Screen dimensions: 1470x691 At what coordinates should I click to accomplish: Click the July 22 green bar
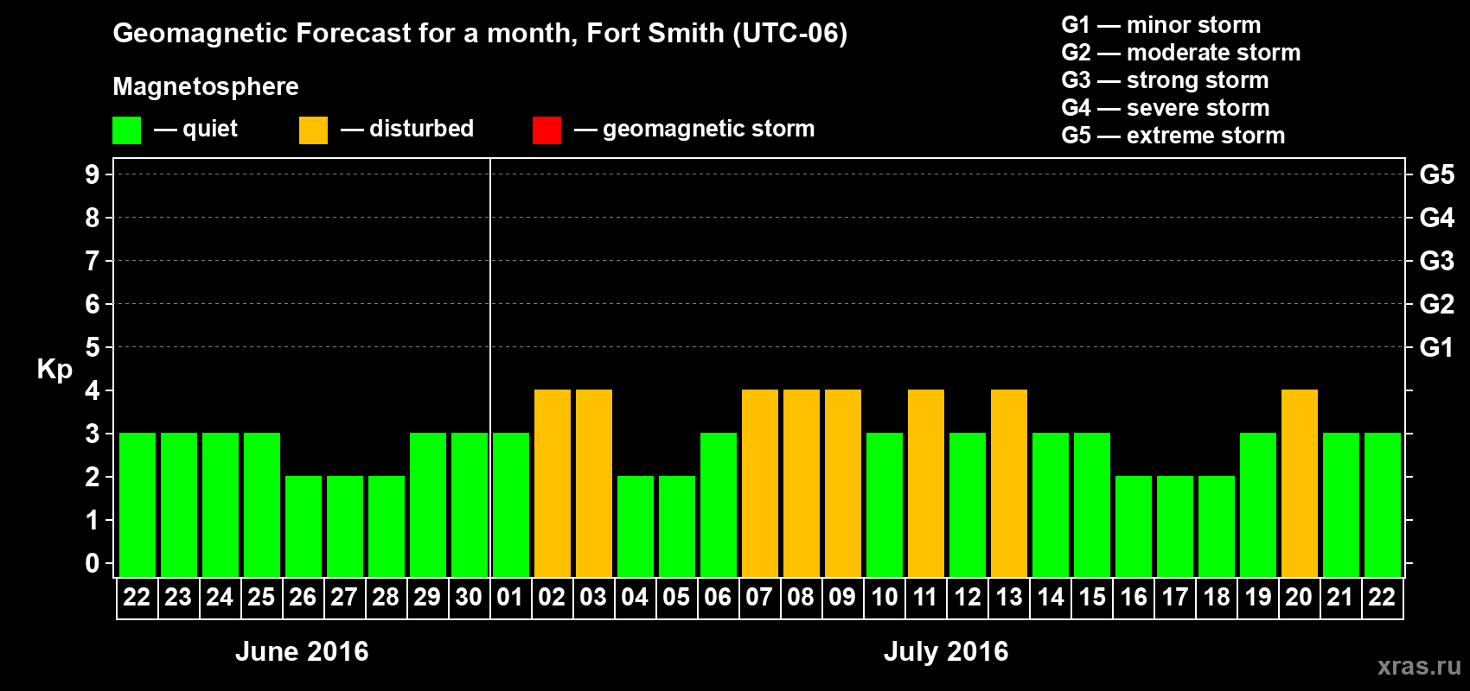(1383, 504)
